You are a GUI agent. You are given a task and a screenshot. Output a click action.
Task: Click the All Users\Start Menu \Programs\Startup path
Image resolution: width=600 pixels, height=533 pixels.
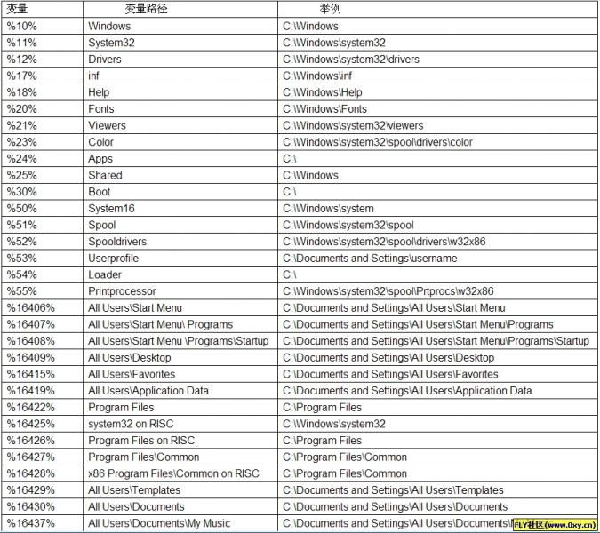pyautogui.click(x=179, y=341)
